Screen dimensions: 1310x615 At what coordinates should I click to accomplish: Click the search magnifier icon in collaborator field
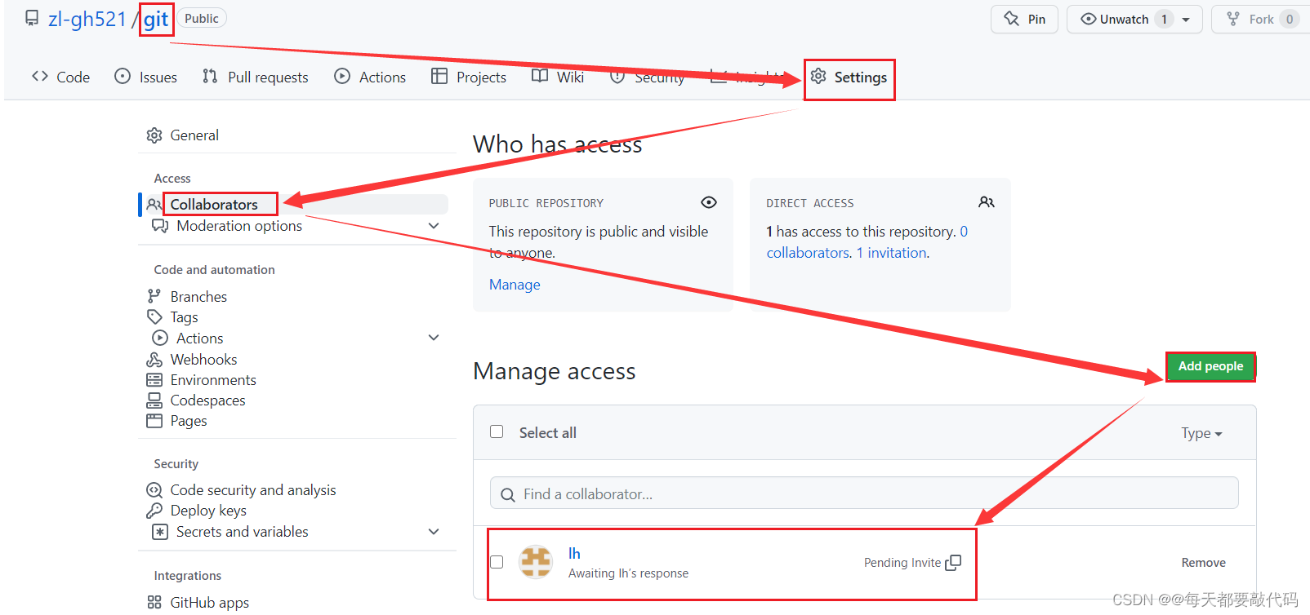[x=507, y=494]
